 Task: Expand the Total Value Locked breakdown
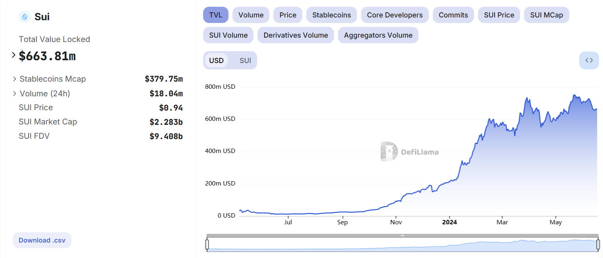(14, 55)
